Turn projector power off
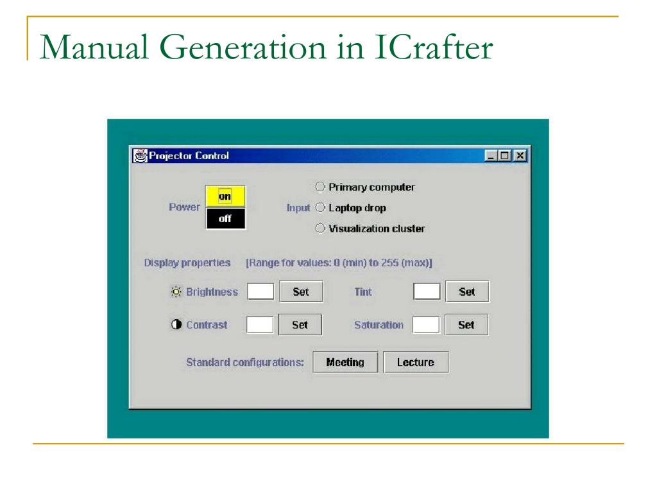657x493 pixels. click(x=225, y=218)
